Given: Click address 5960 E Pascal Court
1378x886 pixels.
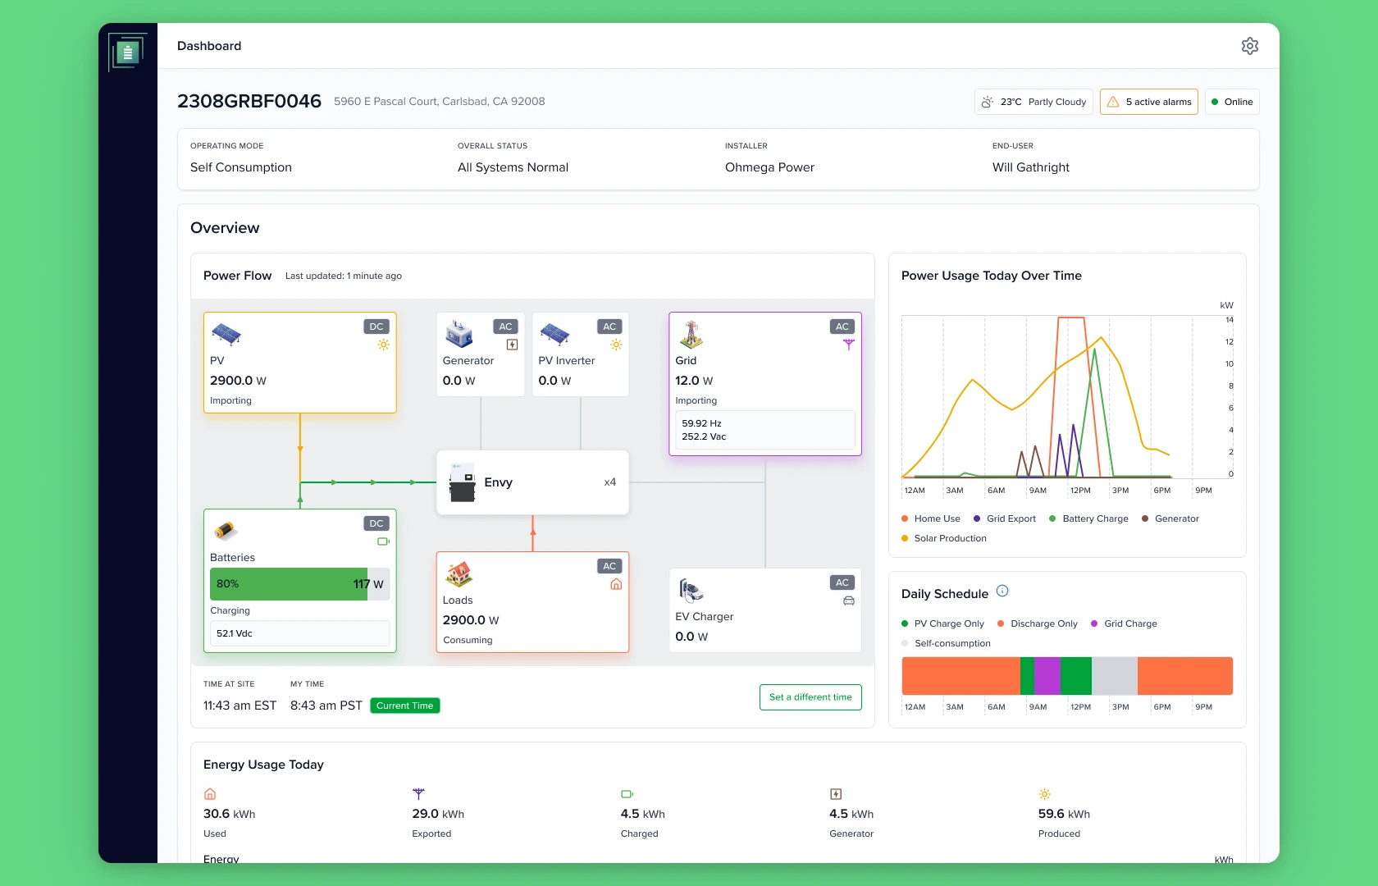Looking at the screenshot, I should tap(440, 102).
